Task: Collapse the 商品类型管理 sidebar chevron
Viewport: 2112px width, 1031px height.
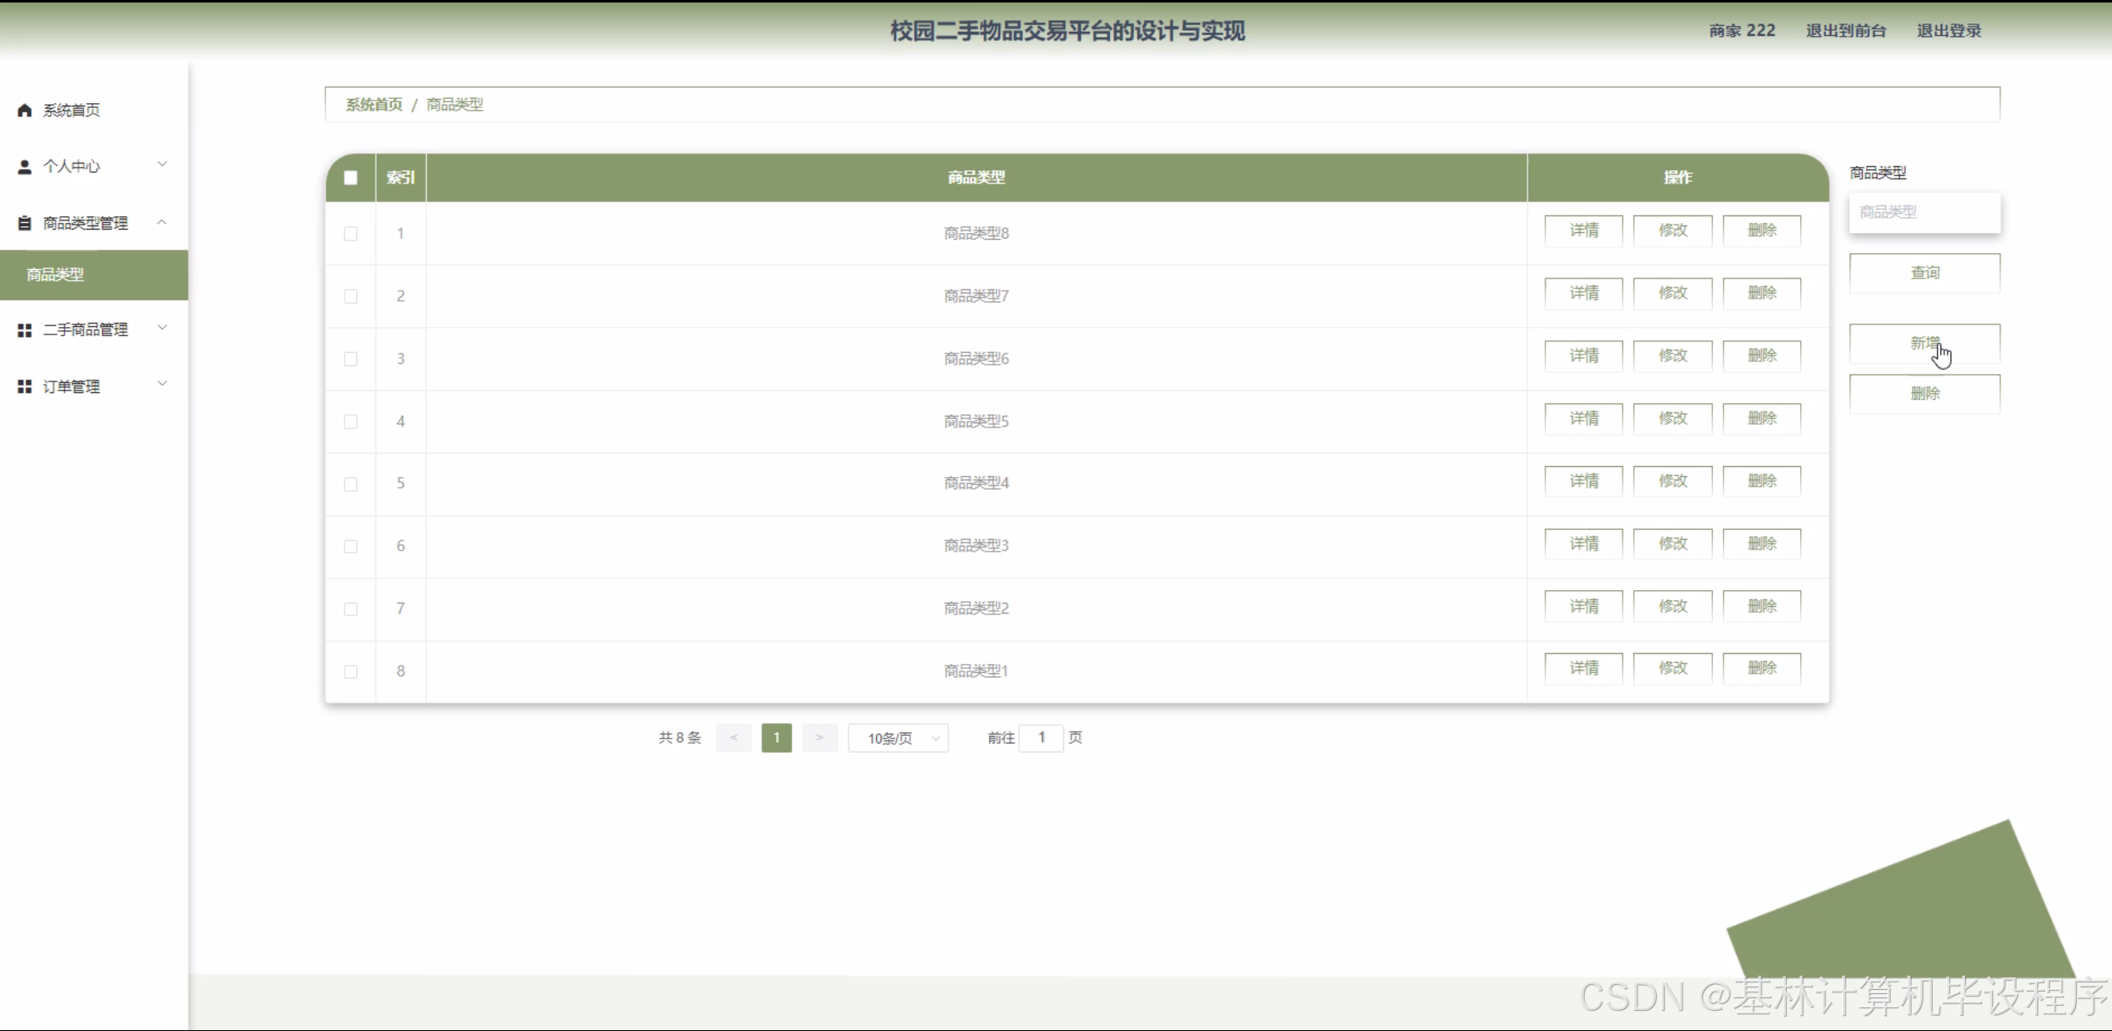Action: pos(163,222)
